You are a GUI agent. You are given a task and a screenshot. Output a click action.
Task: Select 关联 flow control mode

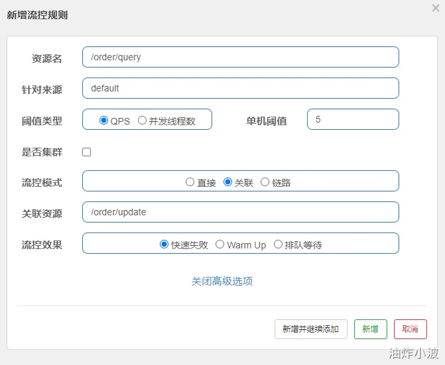pyautogui.click(x=228, y=182)
